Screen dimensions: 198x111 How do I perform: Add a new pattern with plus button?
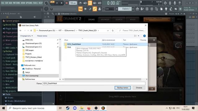click(x=133, y=9)
